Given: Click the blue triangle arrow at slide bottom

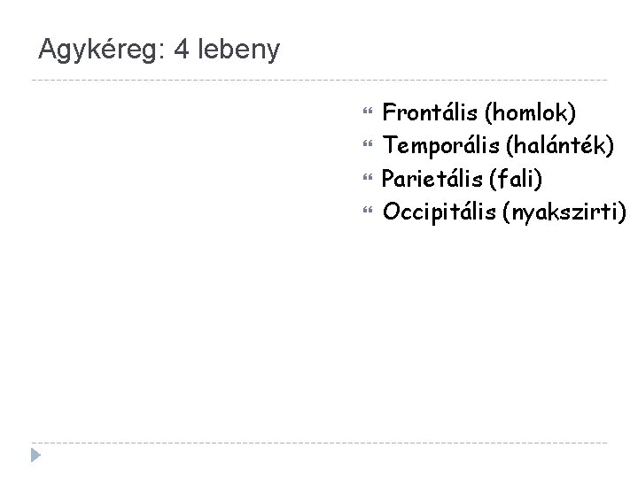Looking at the screenshot, I should point(35,455).
